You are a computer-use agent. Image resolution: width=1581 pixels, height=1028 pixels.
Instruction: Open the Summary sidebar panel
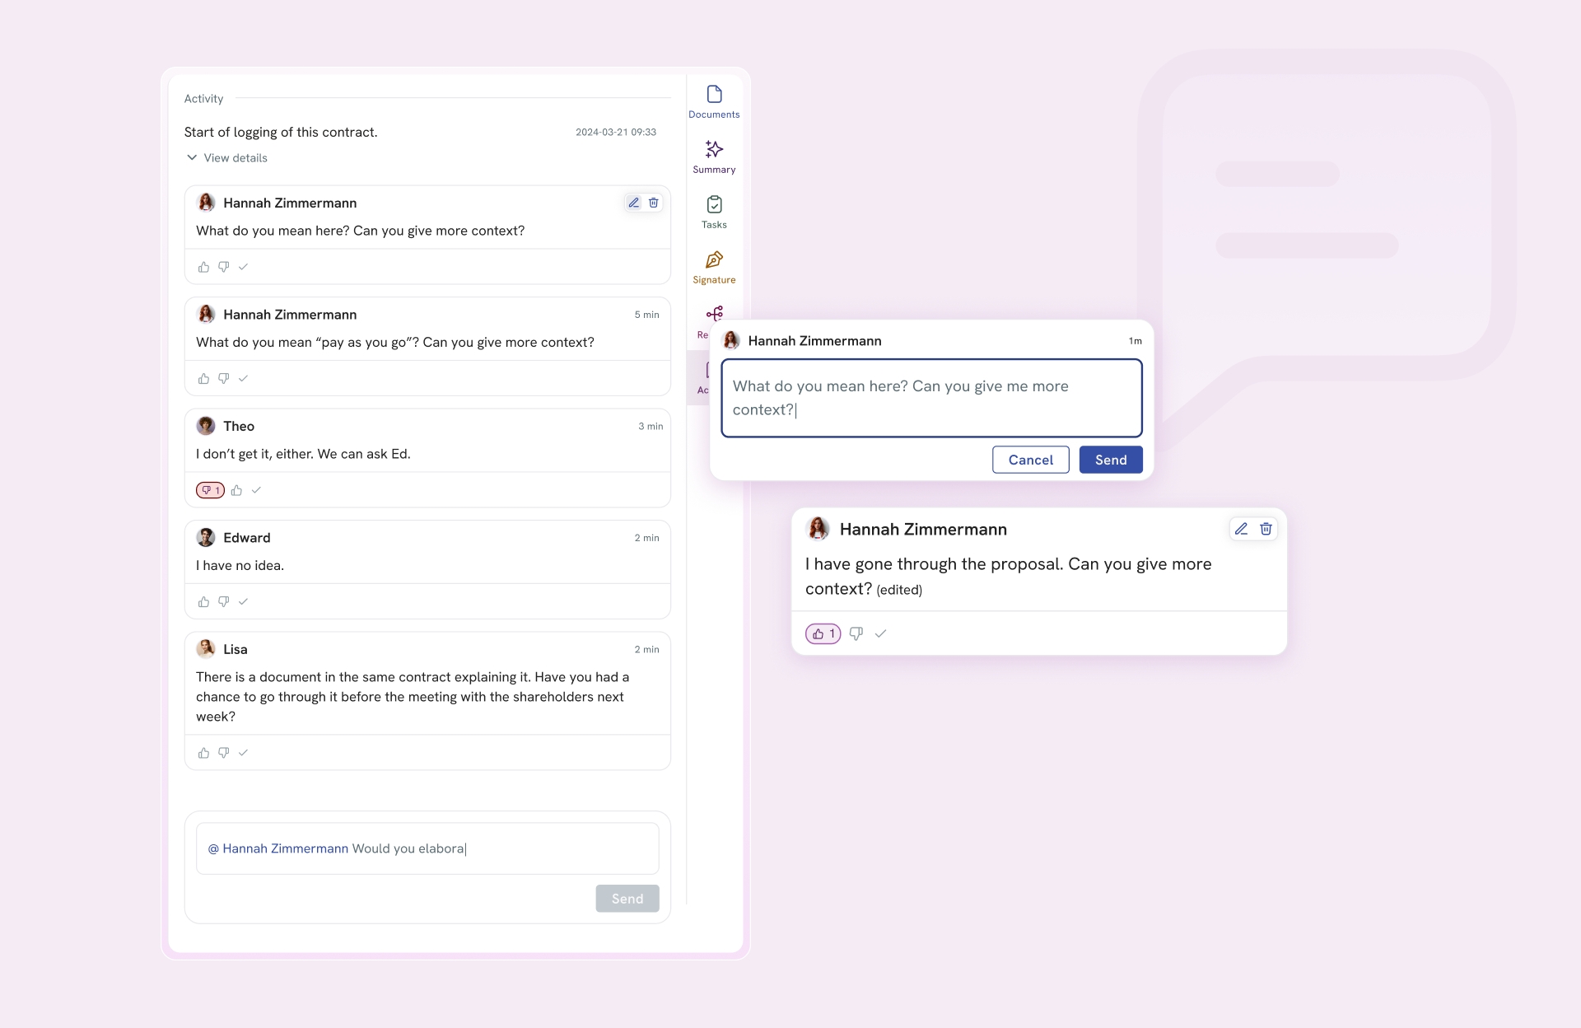click(x=714, y=157)
